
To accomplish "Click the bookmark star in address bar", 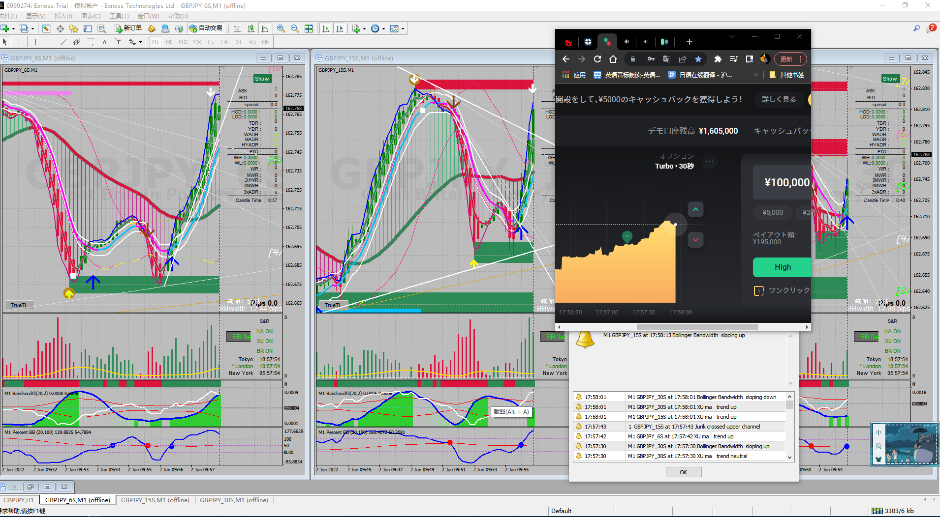I will [x=698, y=59].
